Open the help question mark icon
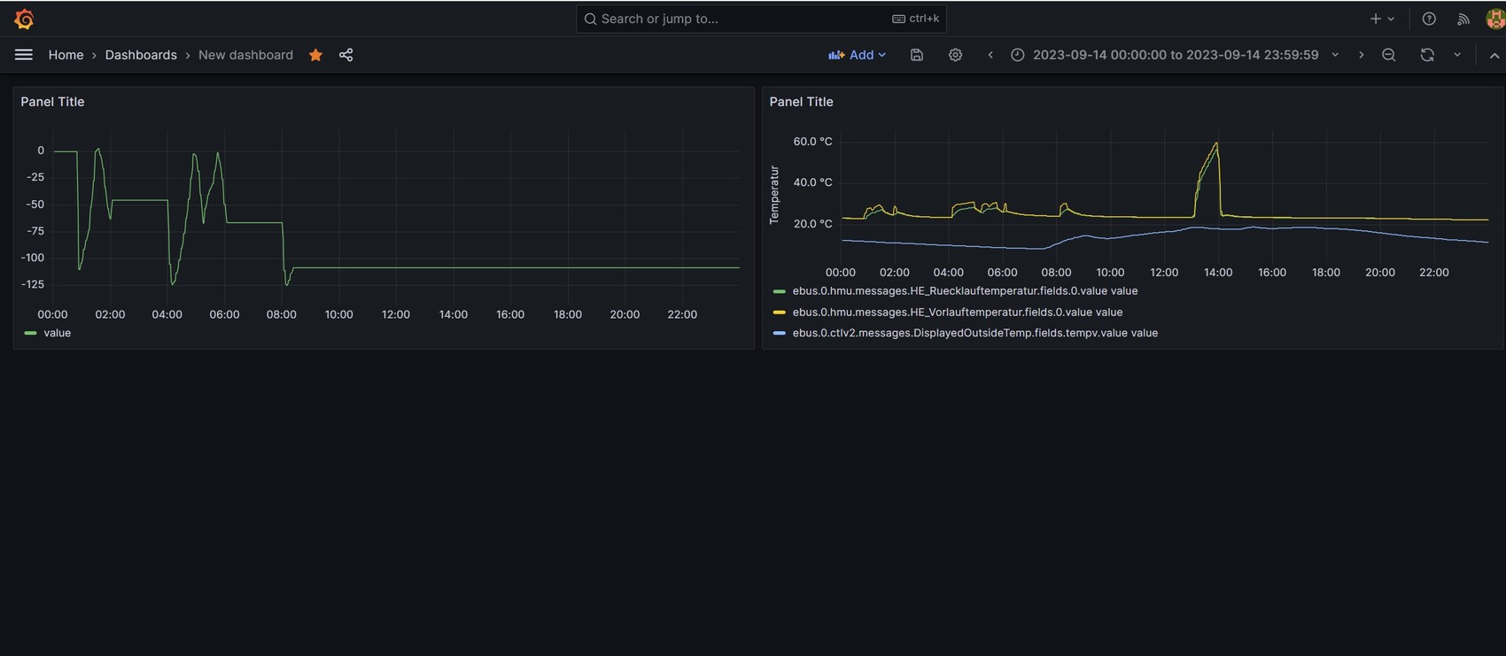Viewport: 1506px width, 656px height. pyautogui.click(x=1429, y=19)
